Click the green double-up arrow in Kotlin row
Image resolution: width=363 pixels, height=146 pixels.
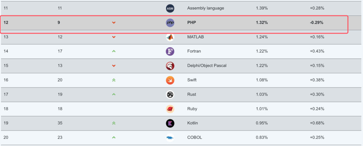[114, 123]
